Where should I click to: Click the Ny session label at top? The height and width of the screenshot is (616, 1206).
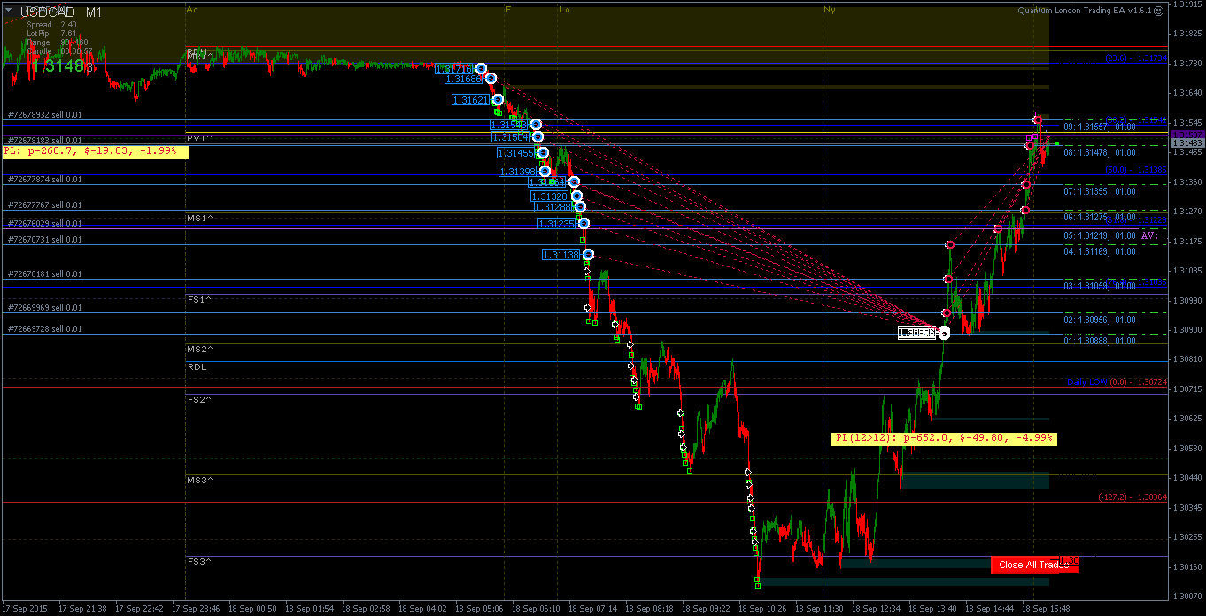[x=829, y=9]
